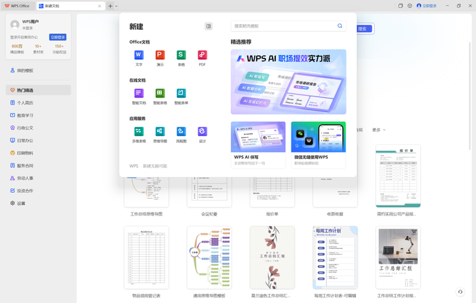This screenshot has width=476, height=303.
Task: Select 行政公文 category in sidebar
Action: (38, 128)
